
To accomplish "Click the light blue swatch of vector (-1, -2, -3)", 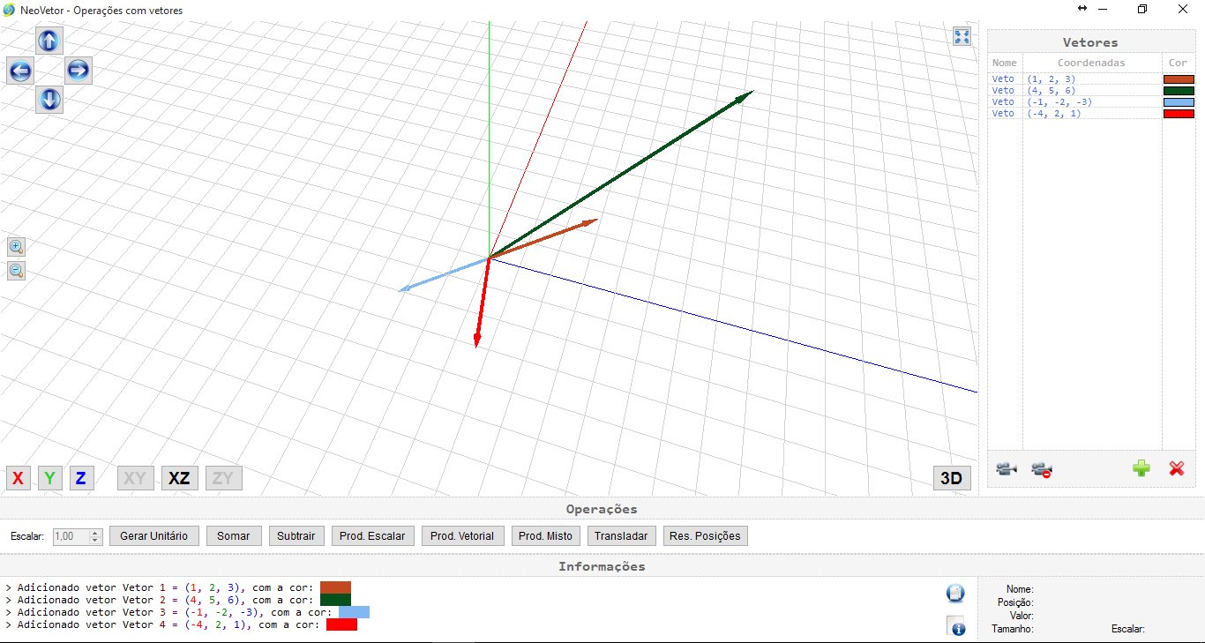I will tap(1179, 102).
